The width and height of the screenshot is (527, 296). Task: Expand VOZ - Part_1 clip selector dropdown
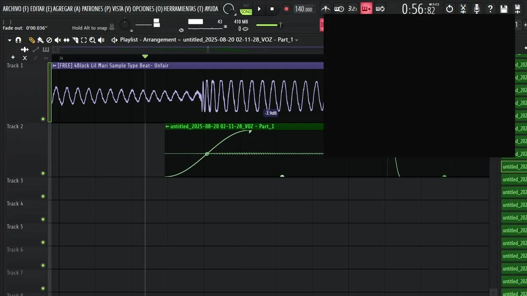(x=296, y=40)
